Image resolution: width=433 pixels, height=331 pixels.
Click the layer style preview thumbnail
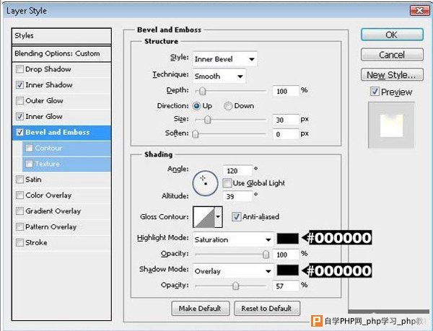pyautogui.click(x=391, y=125)
